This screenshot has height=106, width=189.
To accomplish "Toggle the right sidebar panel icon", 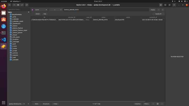I will (x=169, y=5).
